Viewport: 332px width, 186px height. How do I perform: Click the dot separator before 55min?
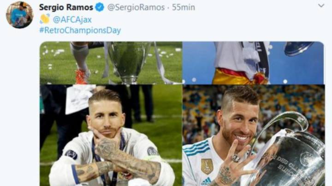(168, 8)
